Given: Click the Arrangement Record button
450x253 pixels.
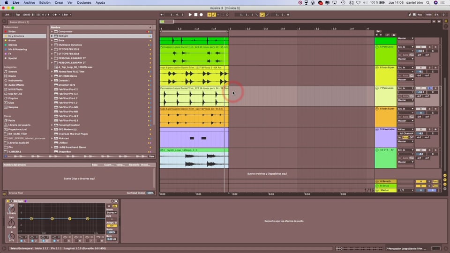Looking at the screenshot, I should [x=201, y=15].
